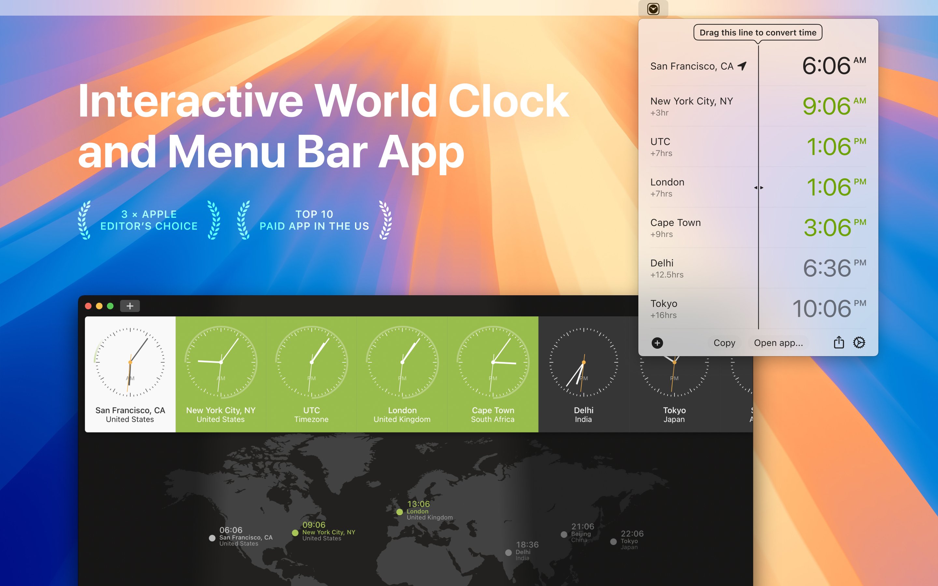
Task: Click the Tokyo map marker dot
Action: [613, 541]
